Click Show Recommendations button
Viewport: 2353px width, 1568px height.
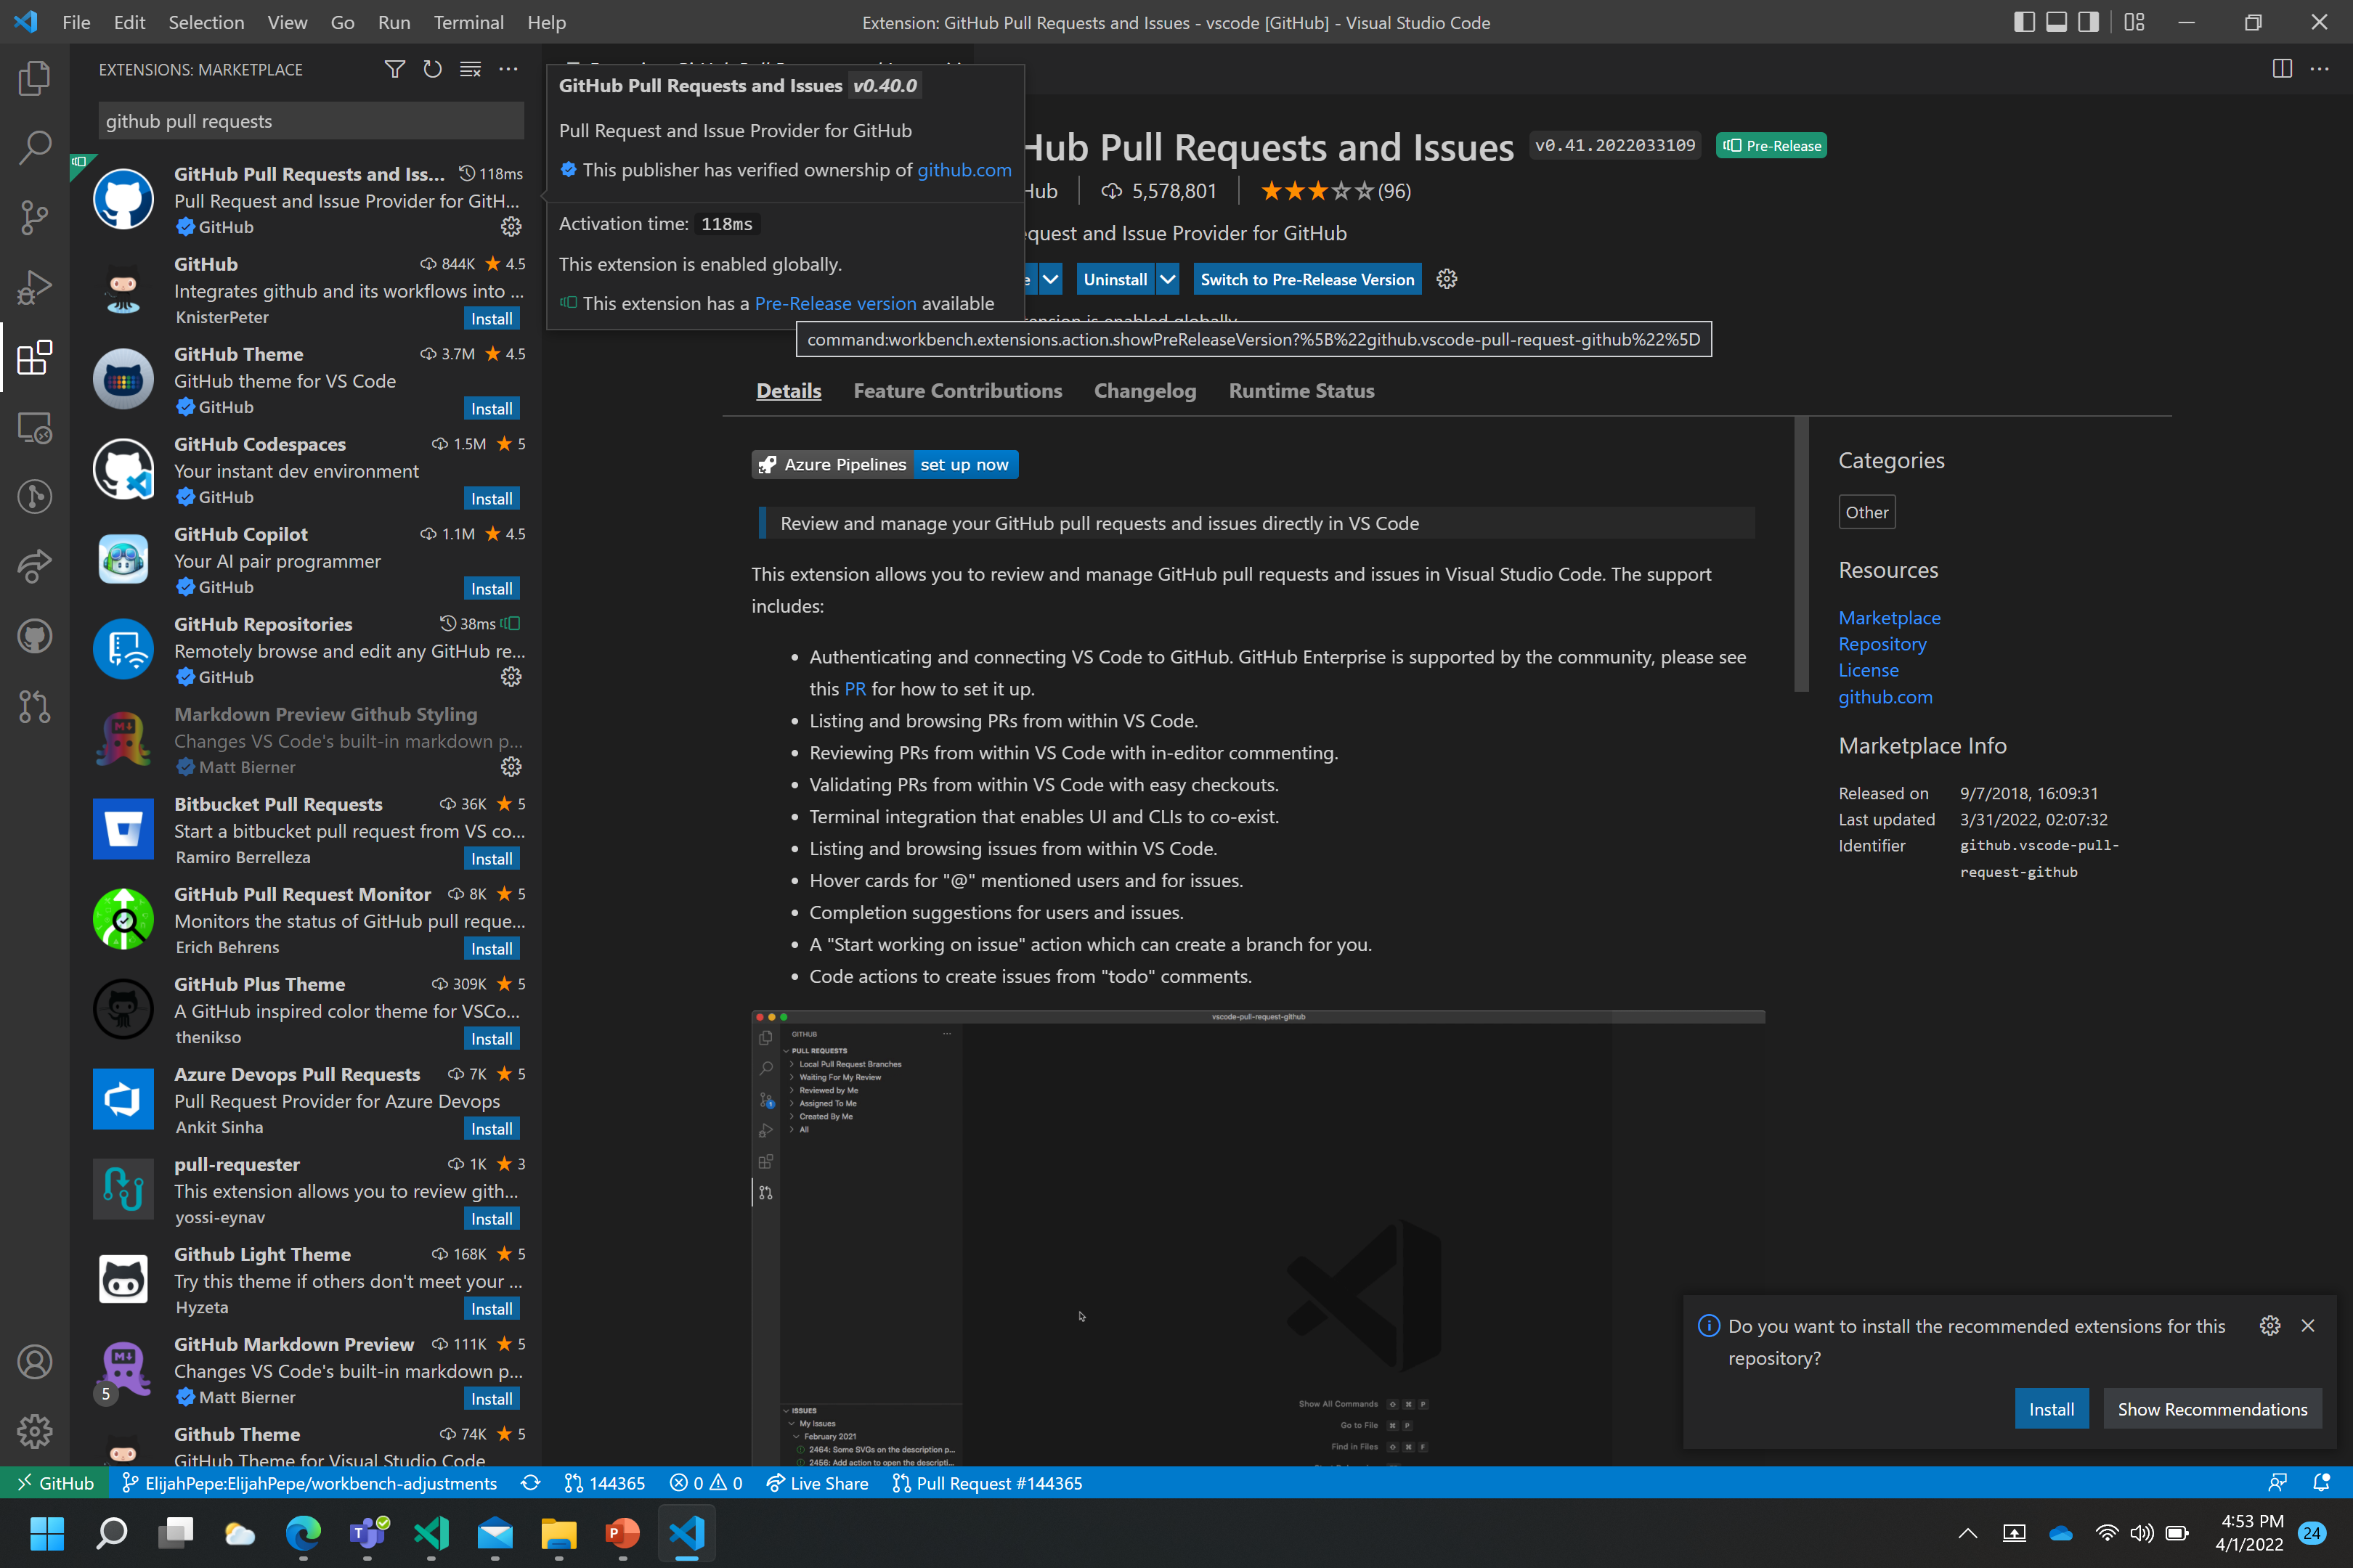coord(2212,1408)
